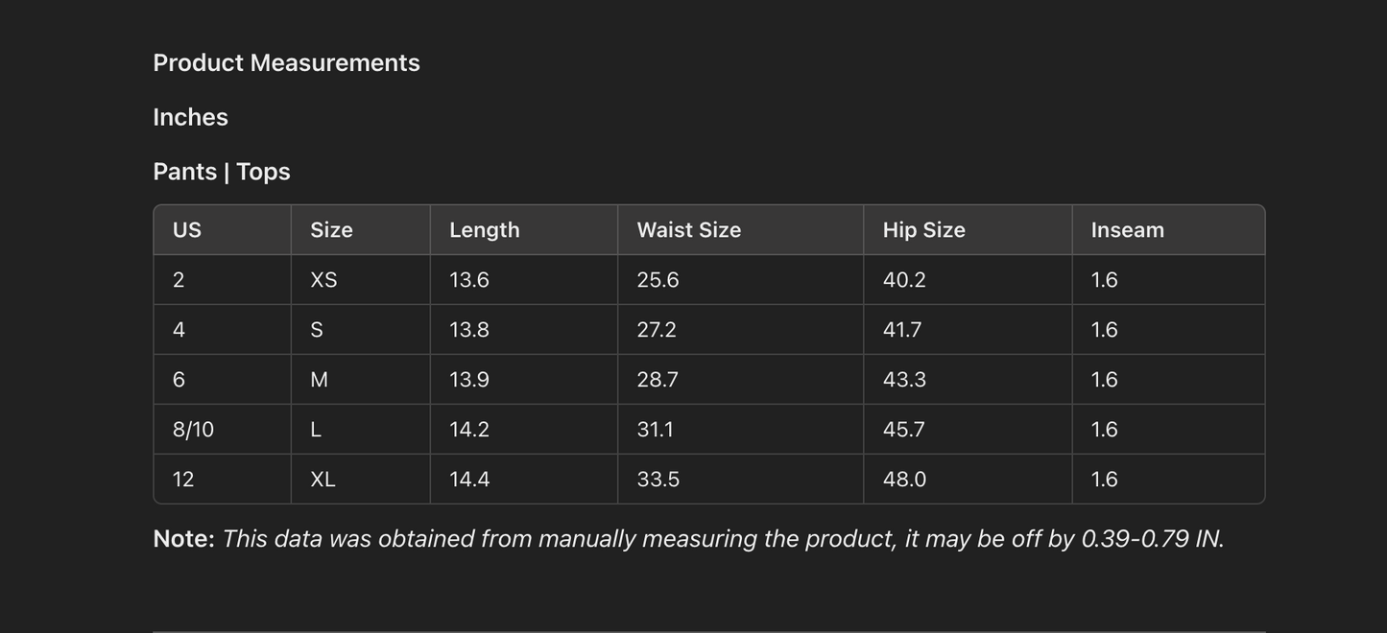Image resolution: width=1387 pixels, height=633 pixels.
Task: Select the Hip Size column header
Action: coord(923,230)
